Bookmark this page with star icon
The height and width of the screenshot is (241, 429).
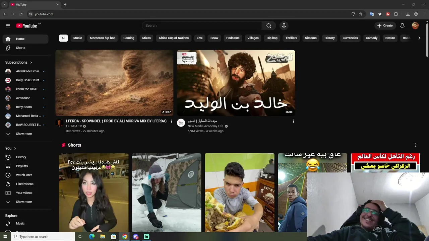coord(361,14)
